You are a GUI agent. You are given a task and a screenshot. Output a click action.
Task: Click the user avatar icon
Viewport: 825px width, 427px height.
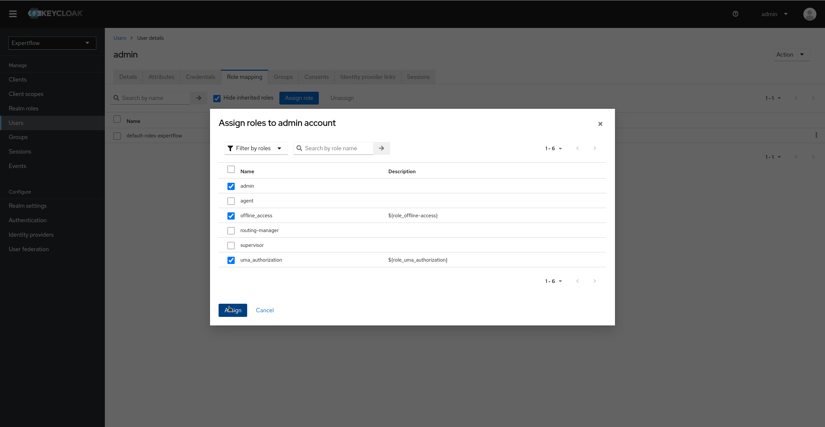click(x=810, y=14)
